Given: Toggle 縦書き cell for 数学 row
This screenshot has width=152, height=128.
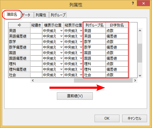Looking at the screenshot, I should [36, 42].
